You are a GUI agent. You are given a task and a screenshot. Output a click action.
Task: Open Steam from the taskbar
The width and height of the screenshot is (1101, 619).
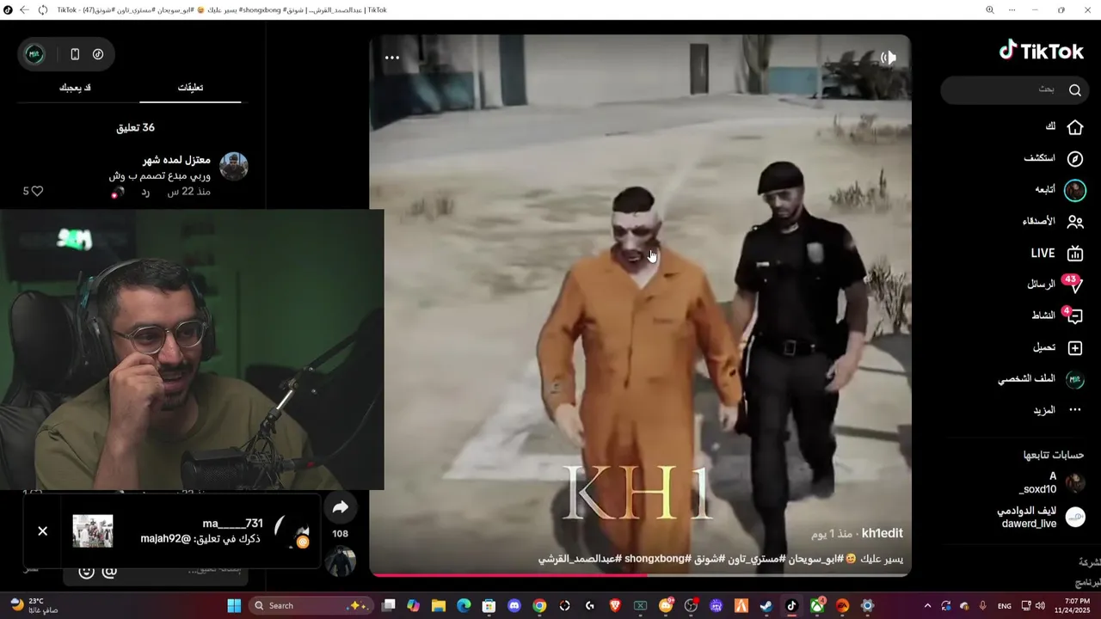[766, 606]
